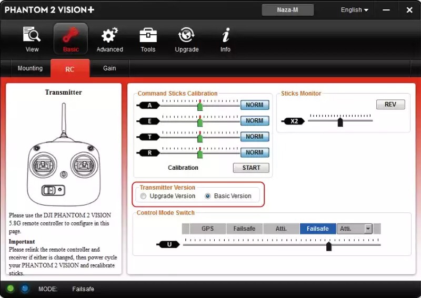
Task: Open the English language dropdown
Action: click(x=354, y=10)
